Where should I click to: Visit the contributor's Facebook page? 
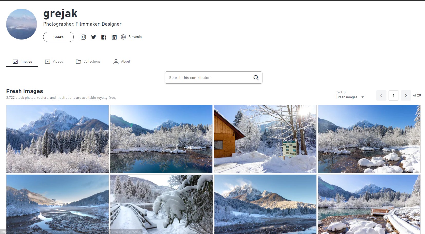pos(104,37)
